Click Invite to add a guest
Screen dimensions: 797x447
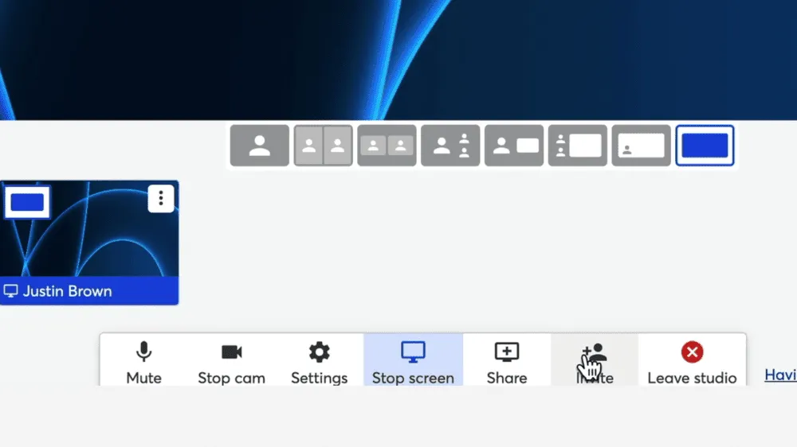(595, 362)
